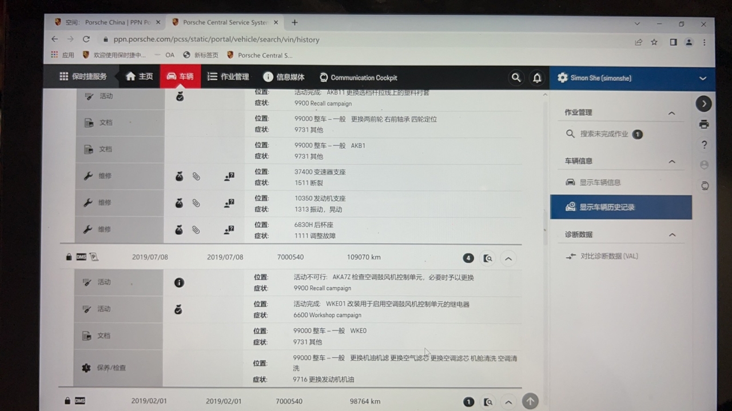Select the 维修 row for 1511 断裂

tap(298, 177)
